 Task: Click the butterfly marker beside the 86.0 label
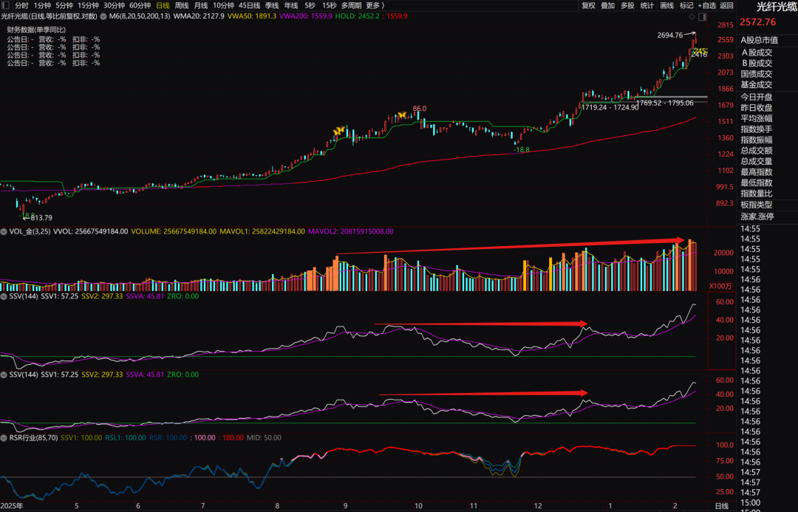click(401, 115)
